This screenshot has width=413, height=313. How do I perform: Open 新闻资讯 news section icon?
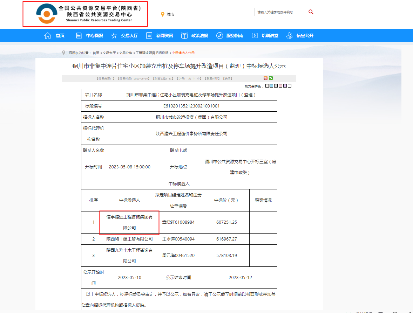[x=149, y=35]
